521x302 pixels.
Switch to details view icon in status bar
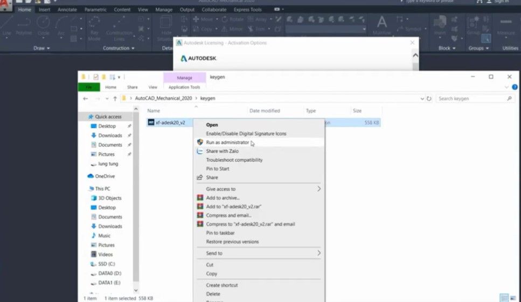point(504,298)
